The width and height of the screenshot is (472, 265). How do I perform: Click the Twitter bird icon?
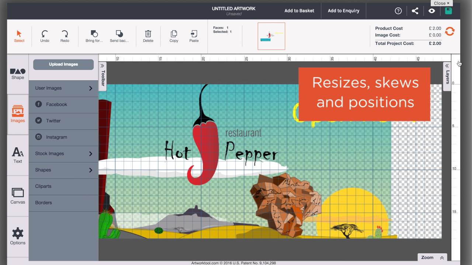click(38, 120)
